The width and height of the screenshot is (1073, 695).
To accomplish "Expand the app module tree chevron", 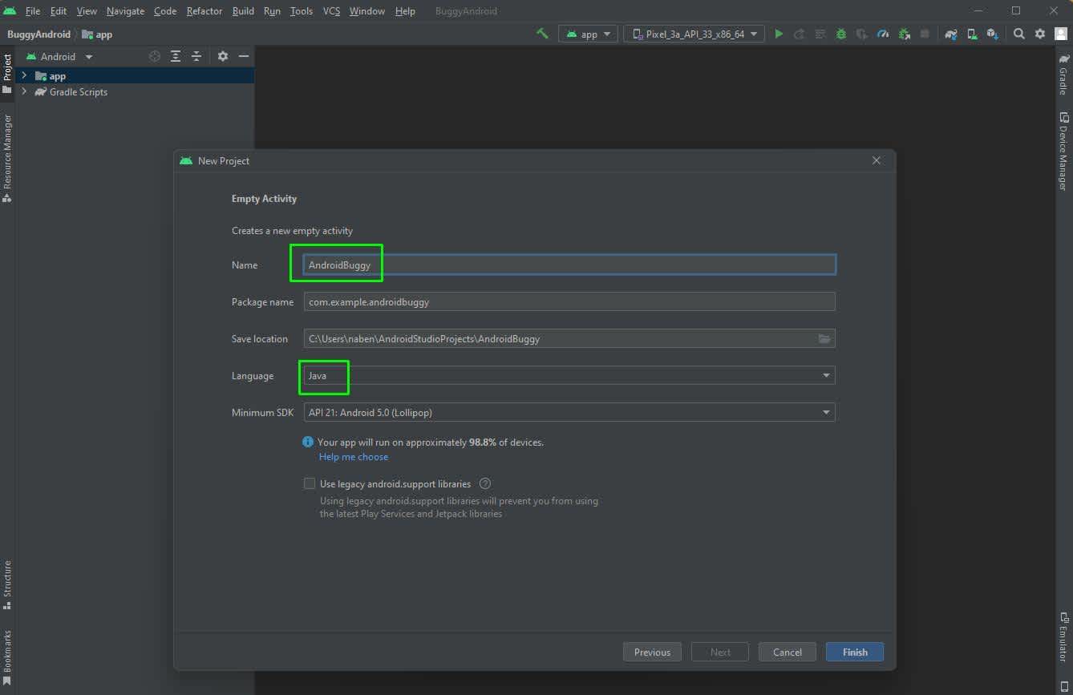I will click(24, 75).
